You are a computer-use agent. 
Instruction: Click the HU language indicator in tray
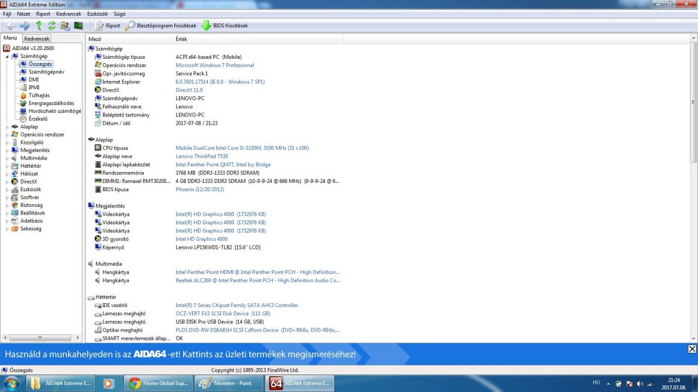tap(595, 383)
